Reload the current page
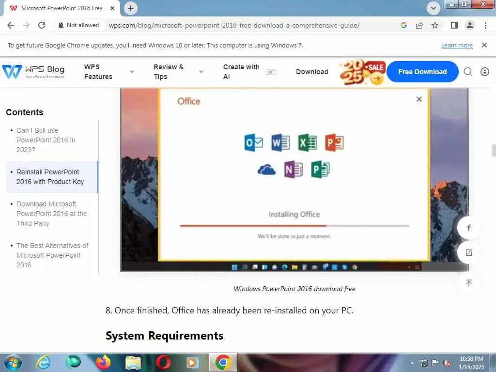The height and width of the screenshot is (372, 496). [42, 25]
